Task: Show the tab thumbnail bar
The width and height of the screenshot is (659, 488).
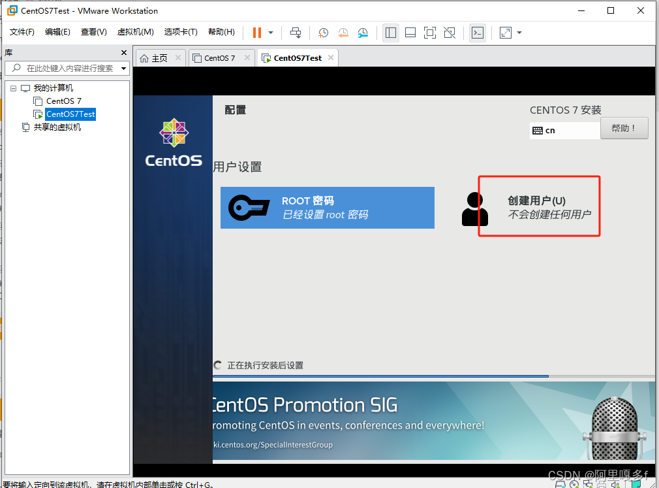Action: (x=410, y=33)
